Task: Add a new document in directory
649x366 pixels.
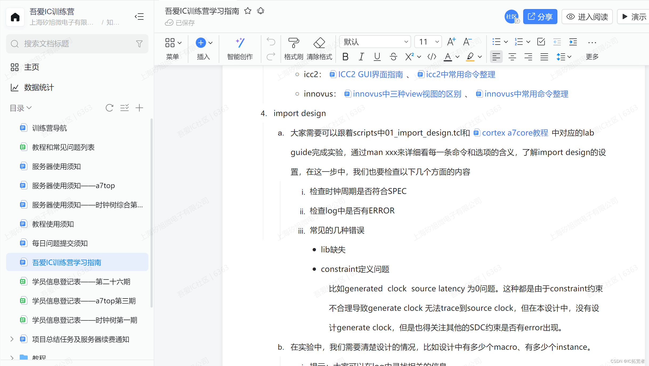Action: [x=139, y=108]
